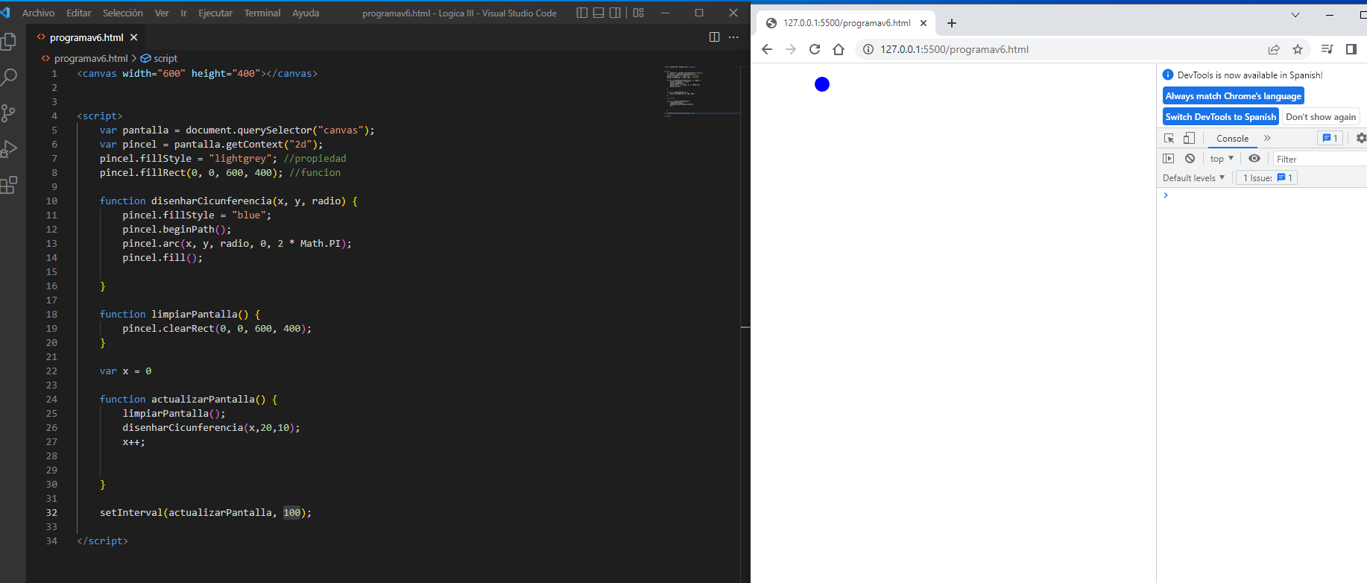Toggle the device toolbar in DevTools

1189,138
